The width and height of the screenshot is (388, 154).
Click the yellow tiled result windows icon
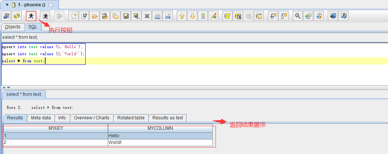[227, 16]
